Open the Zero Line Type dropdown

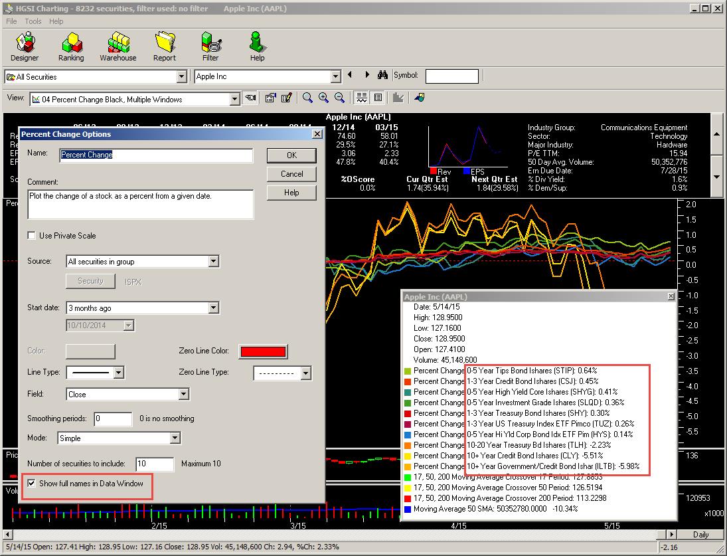coord(305,373)
